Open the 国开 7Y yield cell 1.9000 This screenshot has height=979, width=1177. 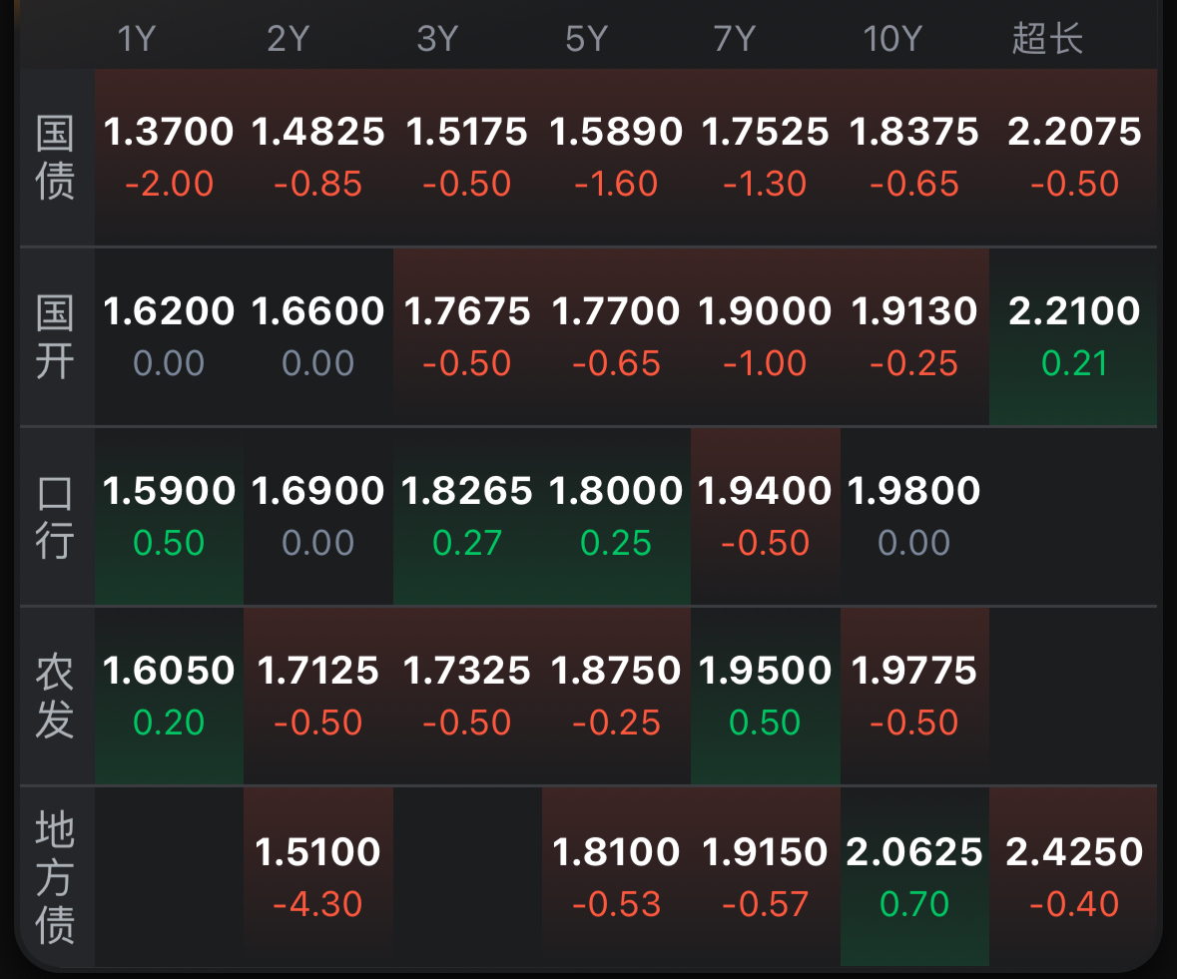pos(765,335)
